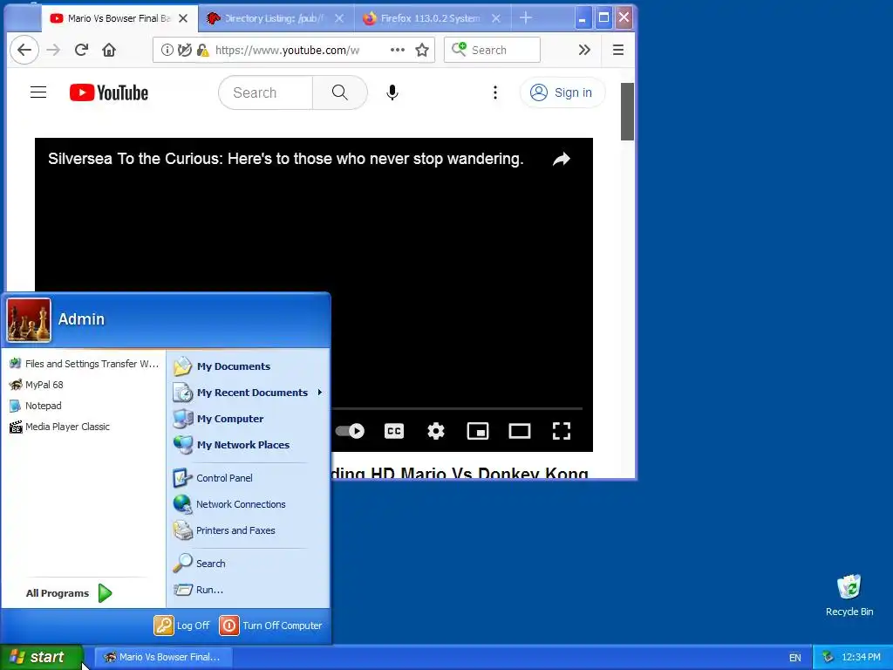The image size is (893, 670).
Task: Click the padlock security icon
Action: click(202, 50)
